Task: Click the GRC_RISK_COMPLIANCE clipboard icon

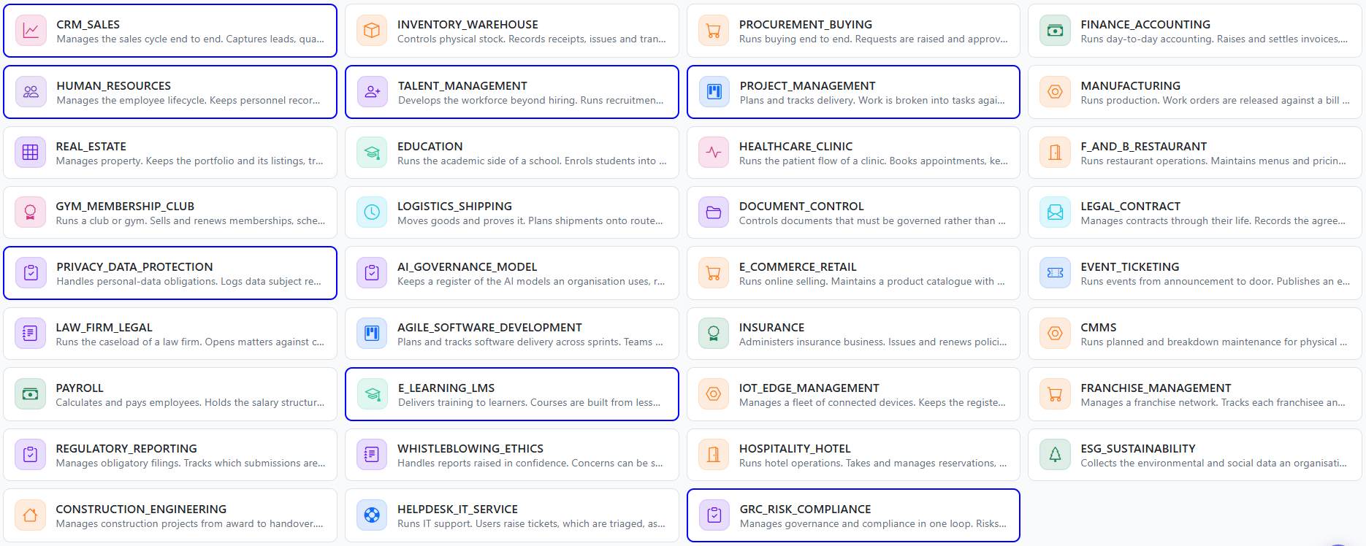Action: [x=714, y=515]
